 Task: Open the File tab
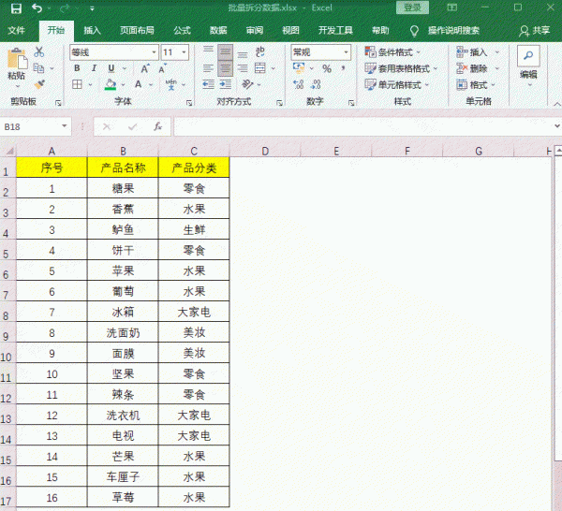[16, 31]
